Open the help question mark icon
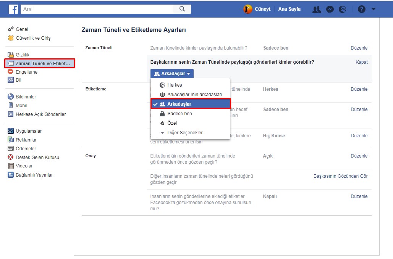 361,10
